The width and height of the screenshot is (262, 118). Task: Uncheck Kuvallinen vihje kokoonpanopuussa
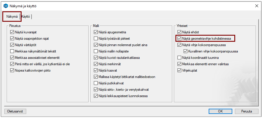click(186, 51)
